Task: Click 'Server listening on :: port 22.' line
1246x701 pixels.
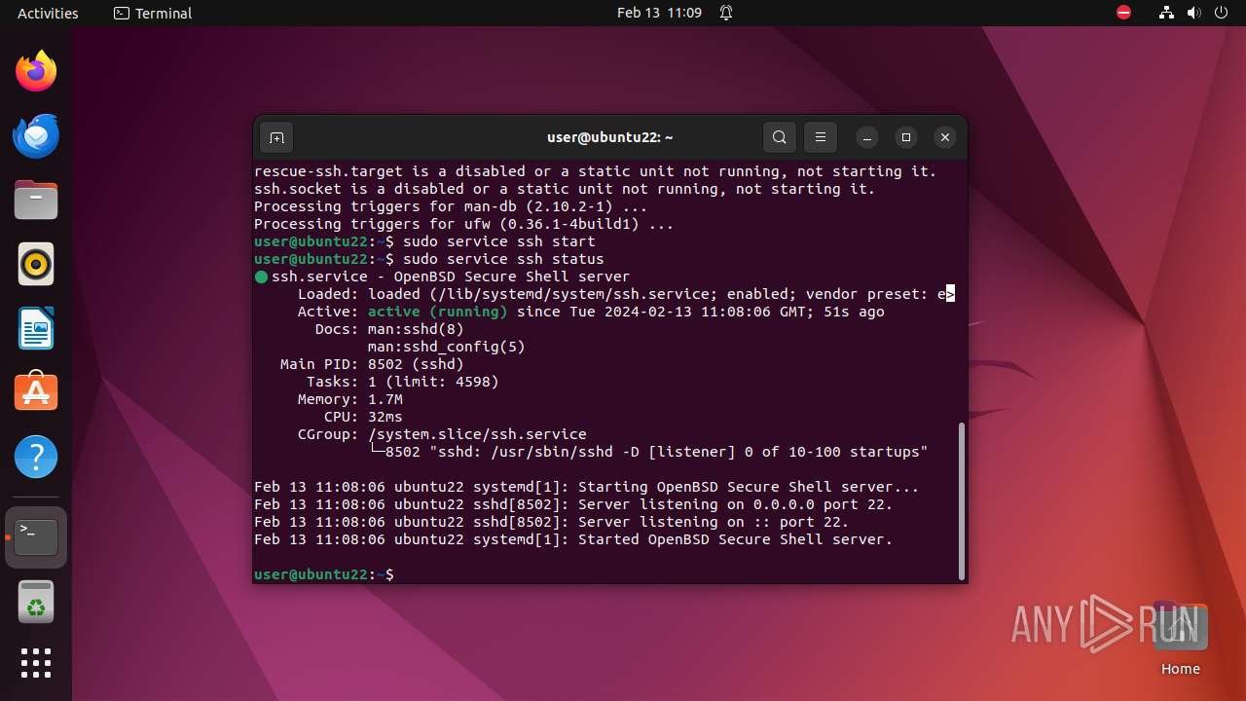Action: click(714, 522)
